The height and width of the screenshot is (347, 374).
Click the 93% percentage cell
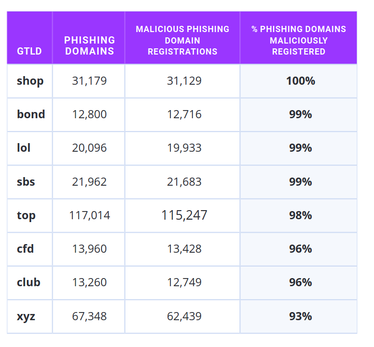point(300,316)
